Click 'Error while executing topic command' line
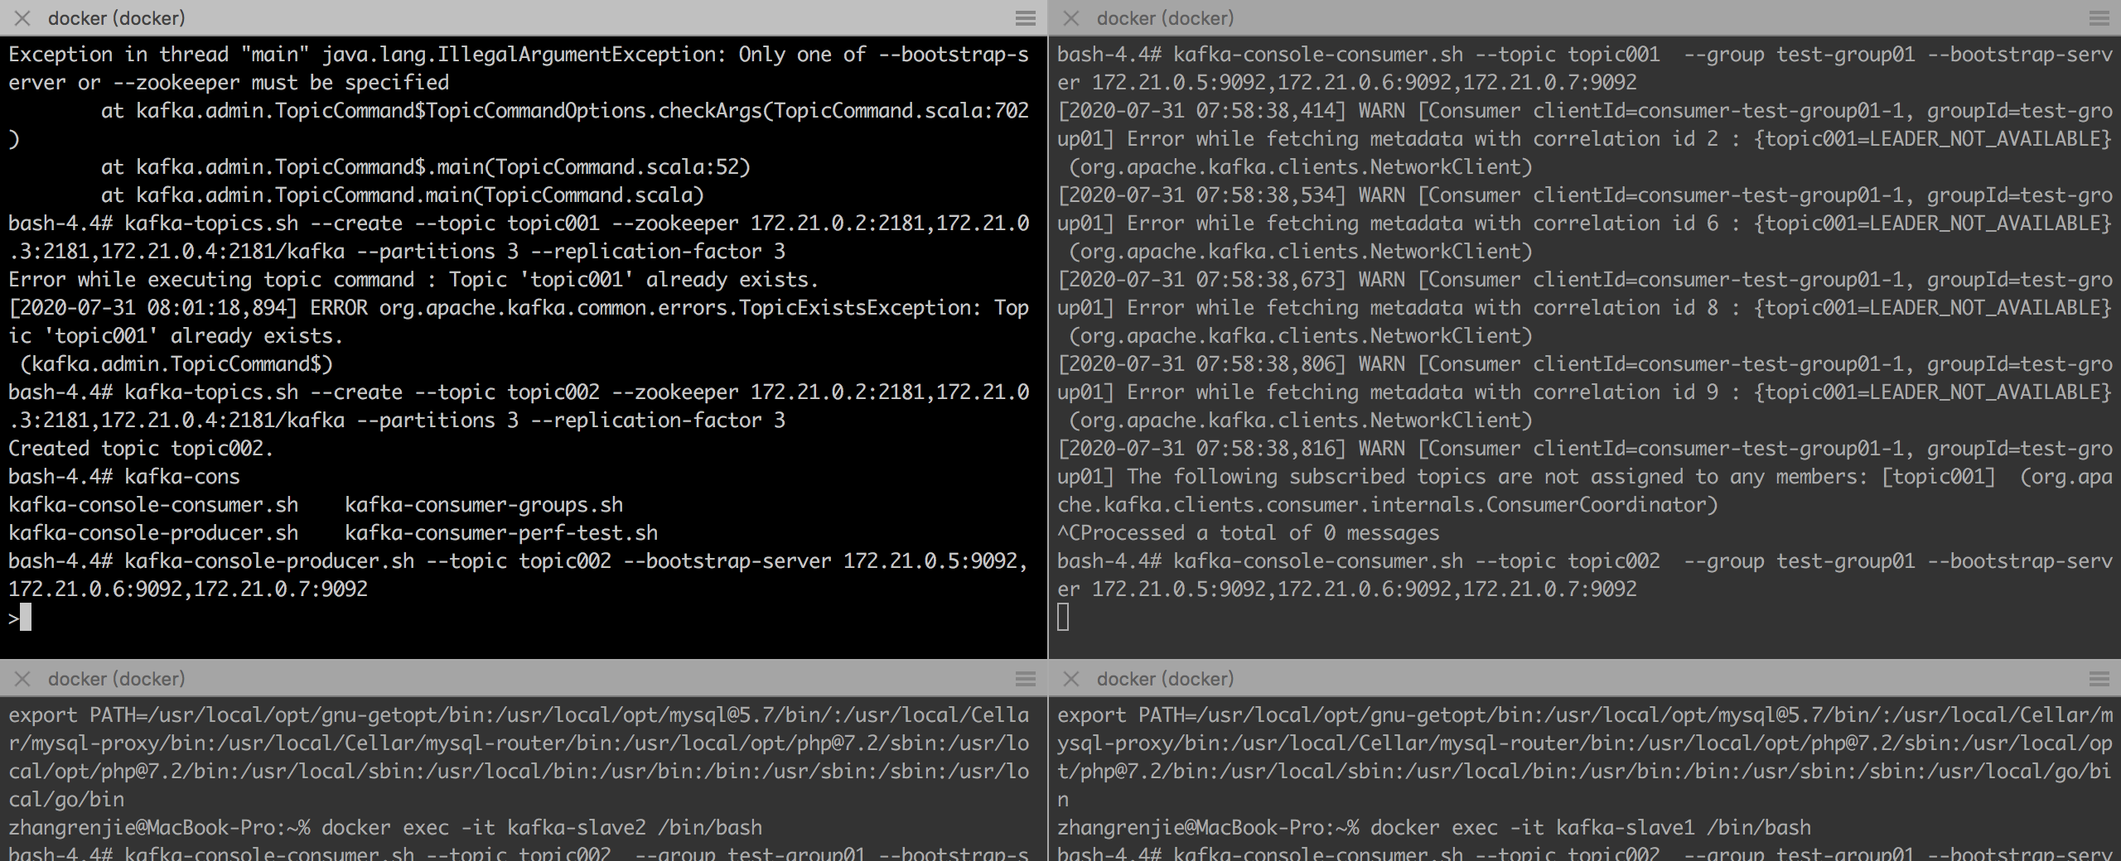 coord(413,280)
